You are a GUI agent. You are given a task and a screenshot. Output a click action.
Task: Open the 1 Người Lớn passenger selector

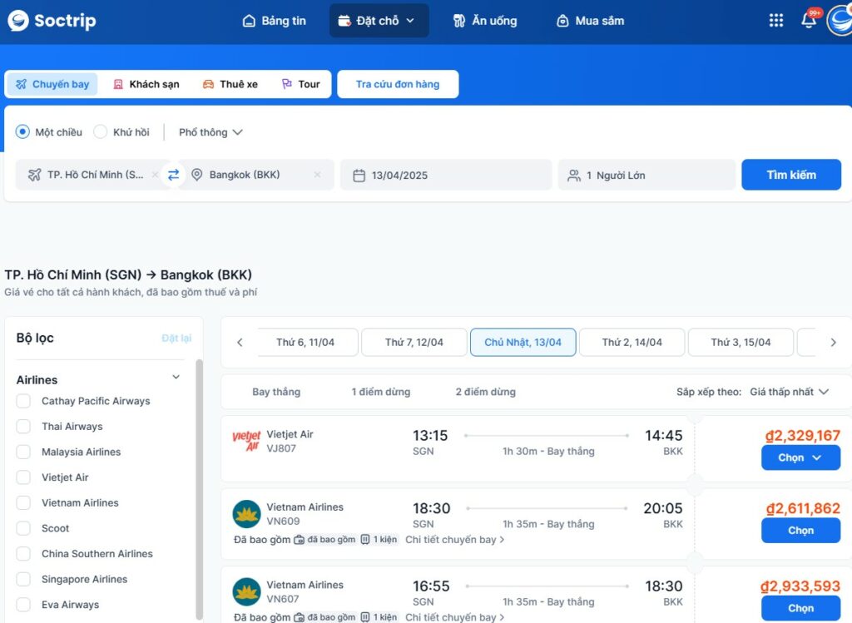(x=646, y=175)
